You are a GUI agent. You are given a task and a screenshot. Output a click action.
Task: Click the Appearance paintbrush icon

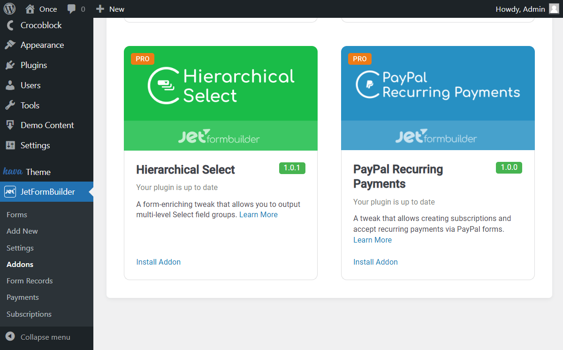pos(10,45)
